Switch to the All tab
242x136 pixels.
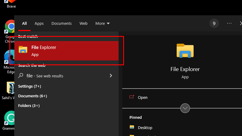(x=25, y=24)
